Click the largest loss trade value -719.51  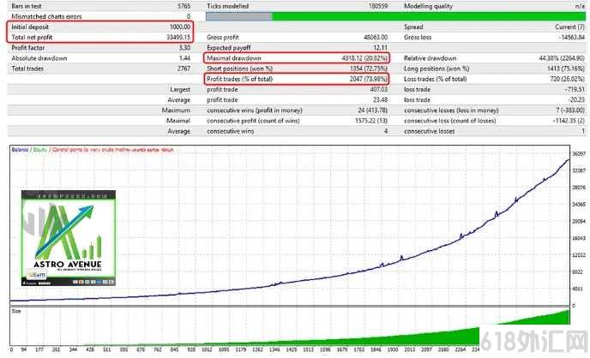575,89
